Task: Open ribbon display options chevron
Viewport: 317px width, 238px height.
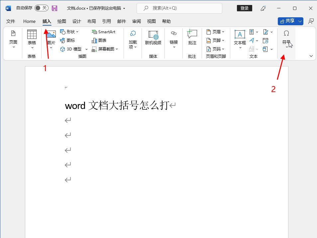Action: 311,56
